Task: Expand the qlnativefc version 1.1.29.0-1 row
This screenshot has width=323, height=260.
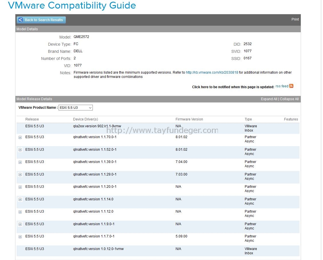Action: [x=20, y=175]
